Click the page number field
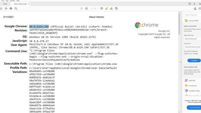 (91, 8)
